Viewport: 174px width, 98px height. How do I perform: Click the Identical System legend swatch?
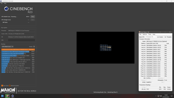[x=10, y=85]
